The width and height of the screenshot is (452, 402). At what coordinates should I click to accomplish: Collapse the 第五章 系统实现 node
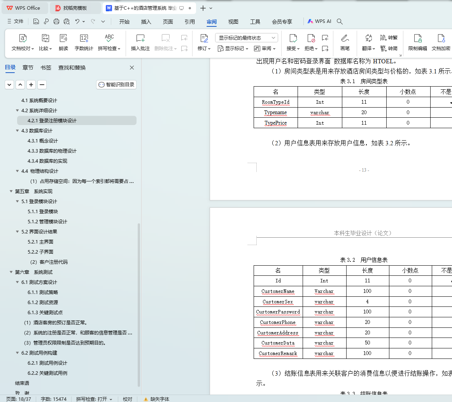pos(11,191)
